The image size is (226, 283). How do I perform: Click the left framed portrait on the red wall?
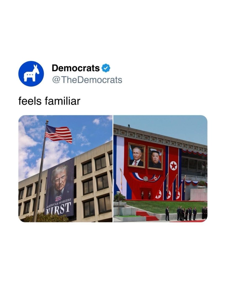137,155
